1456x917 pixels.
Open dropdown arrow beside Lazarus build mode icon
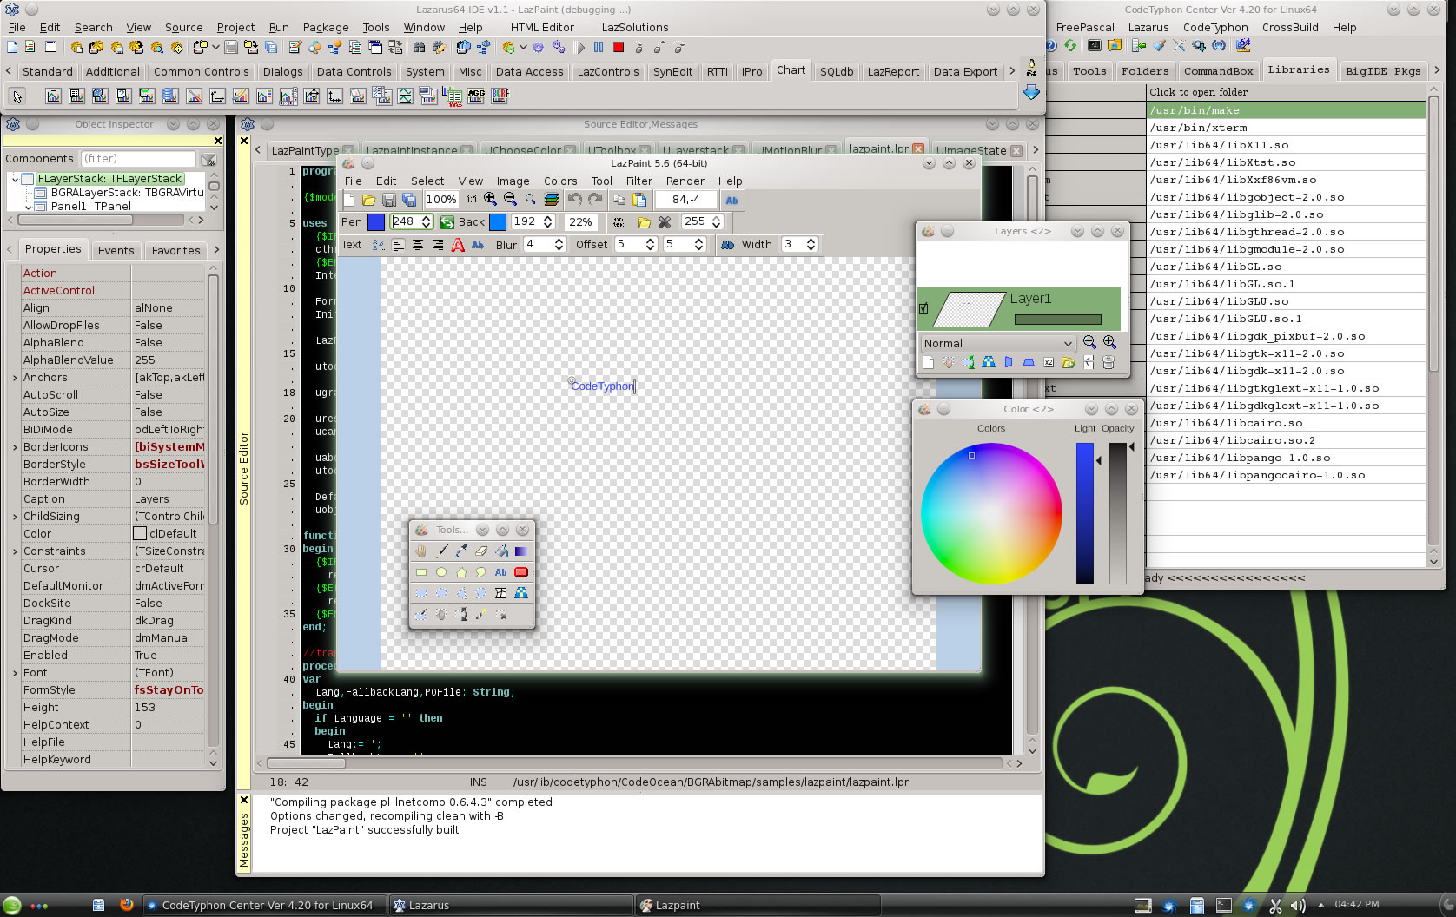524,48
